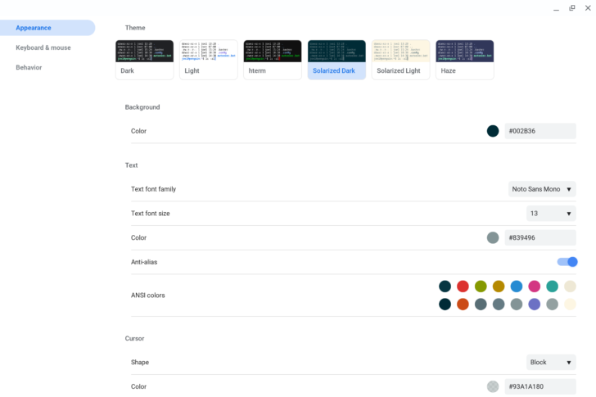Open the Cursor color swatch
Image resolution: width=596 pixels, height=397 pixels.
pyautogui.click(x=493, y=386)
